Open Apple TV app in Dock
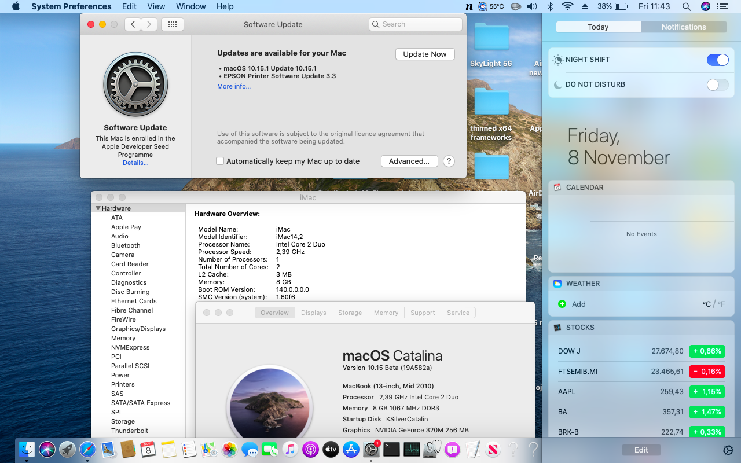741x463 pixels. click(x=331, y=449)
